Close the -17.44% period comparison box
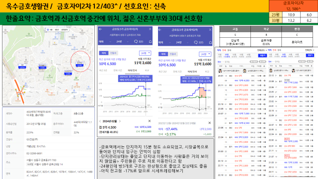Screen dimensions: 318x179 210,123
